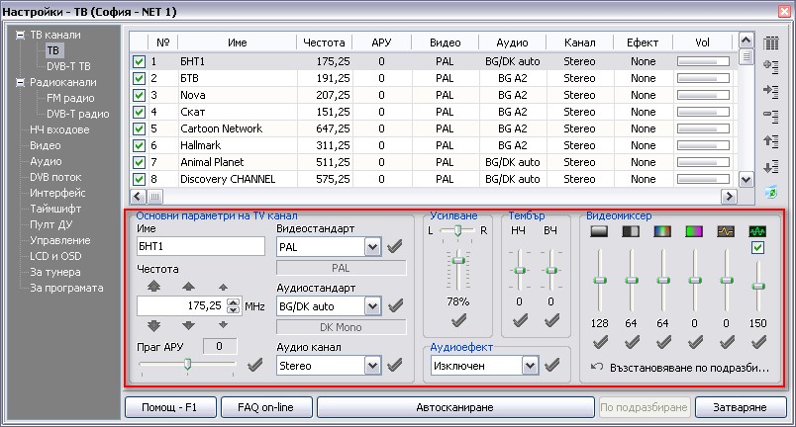
Task: Uncheck the БНТ1 channel checkbox
Action: pyautogui.click(x=139, y=62)
